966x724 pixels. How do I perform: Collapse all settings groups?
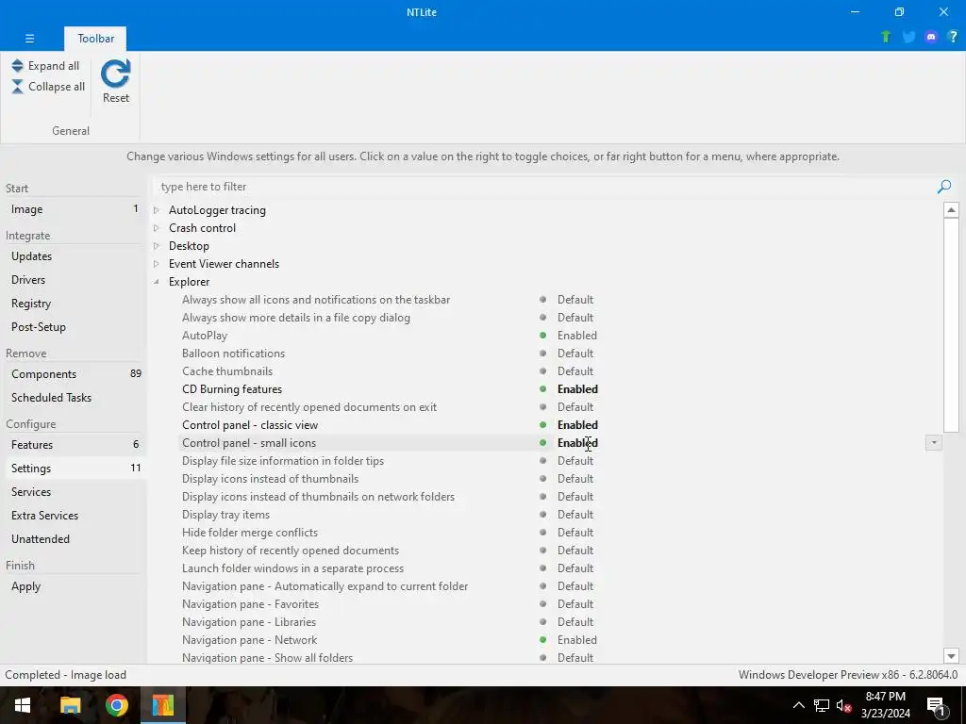[x=48, y=87]
